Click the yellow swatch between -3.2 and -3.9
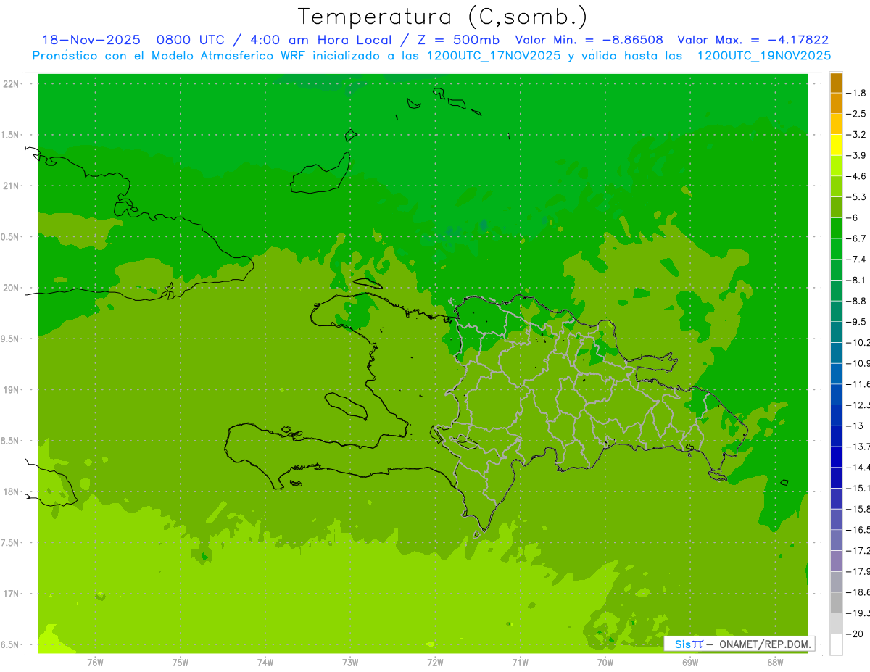 pos(836,145)
